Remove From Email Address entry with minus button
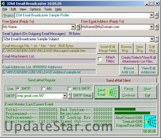 click(x=156, y=28)
